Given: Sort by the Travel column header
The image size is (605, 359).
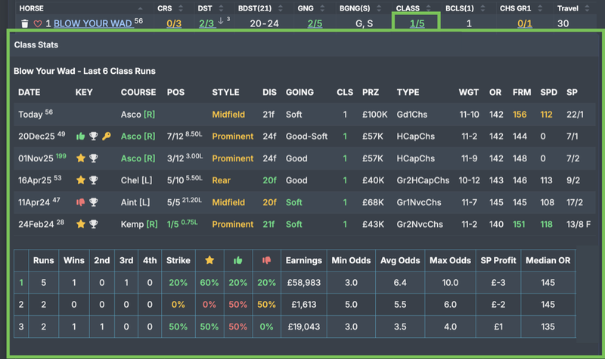Looking at the screenshot, I should point(567,8).
